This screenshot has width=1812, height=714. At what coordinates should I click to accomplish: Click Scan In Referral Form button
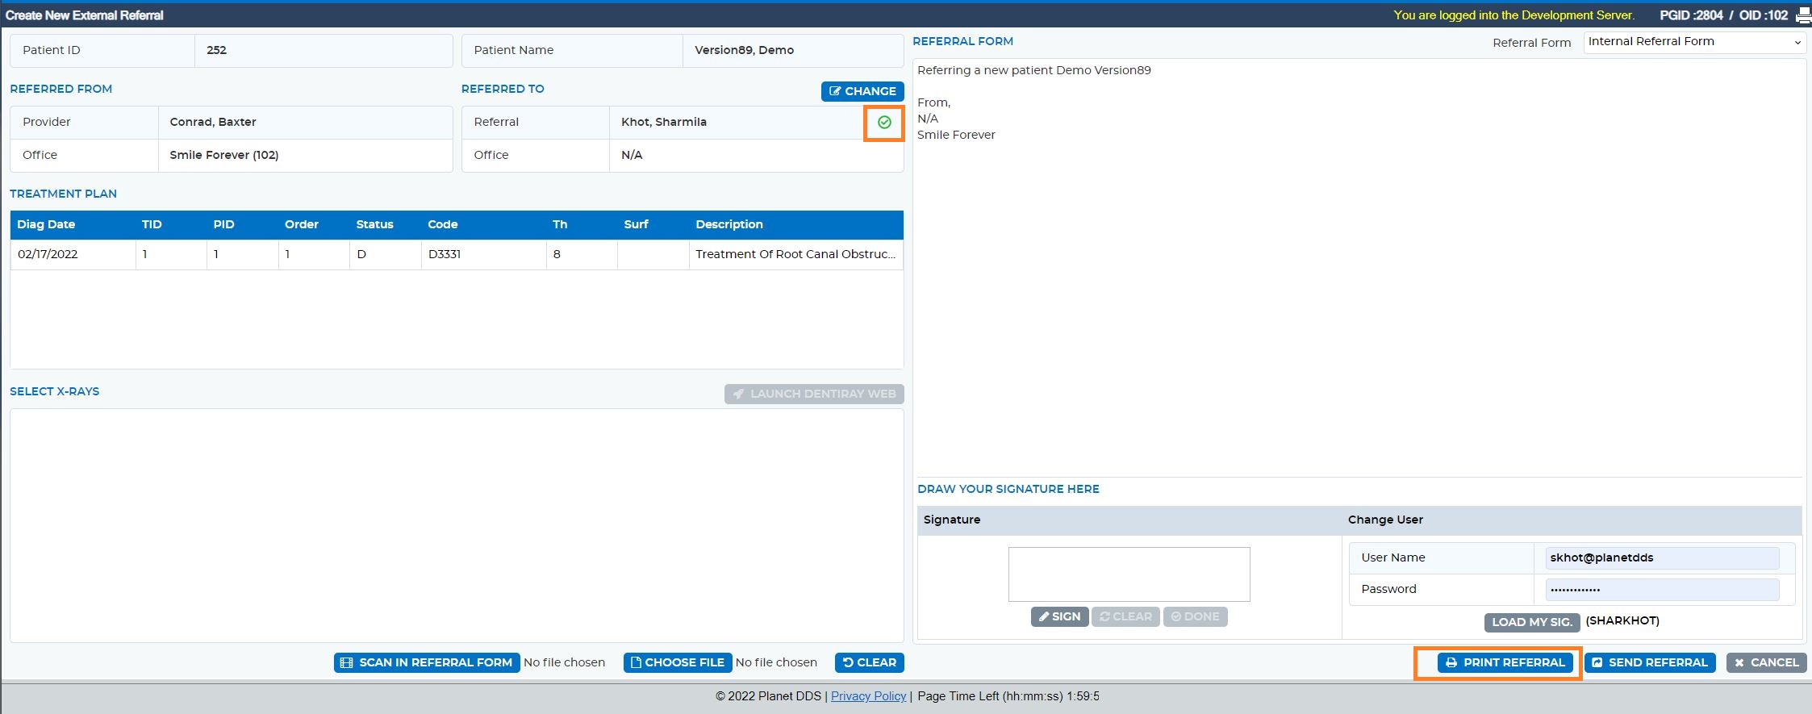coord(427,662)
